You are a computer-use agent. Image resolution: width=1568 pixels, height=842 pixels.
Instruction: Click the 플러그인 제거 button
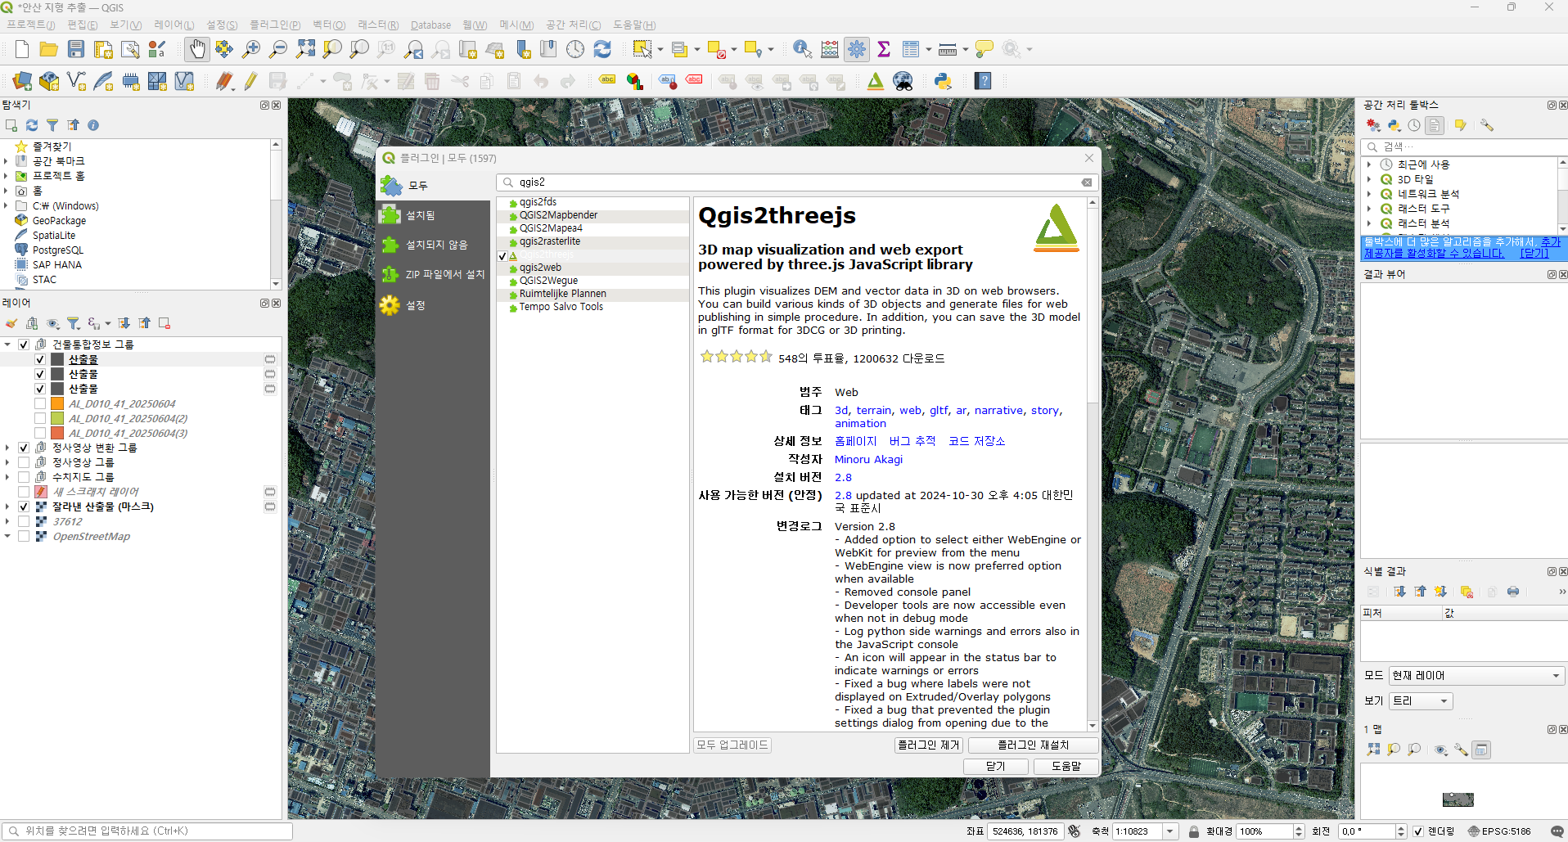click(x=929, y=745)
